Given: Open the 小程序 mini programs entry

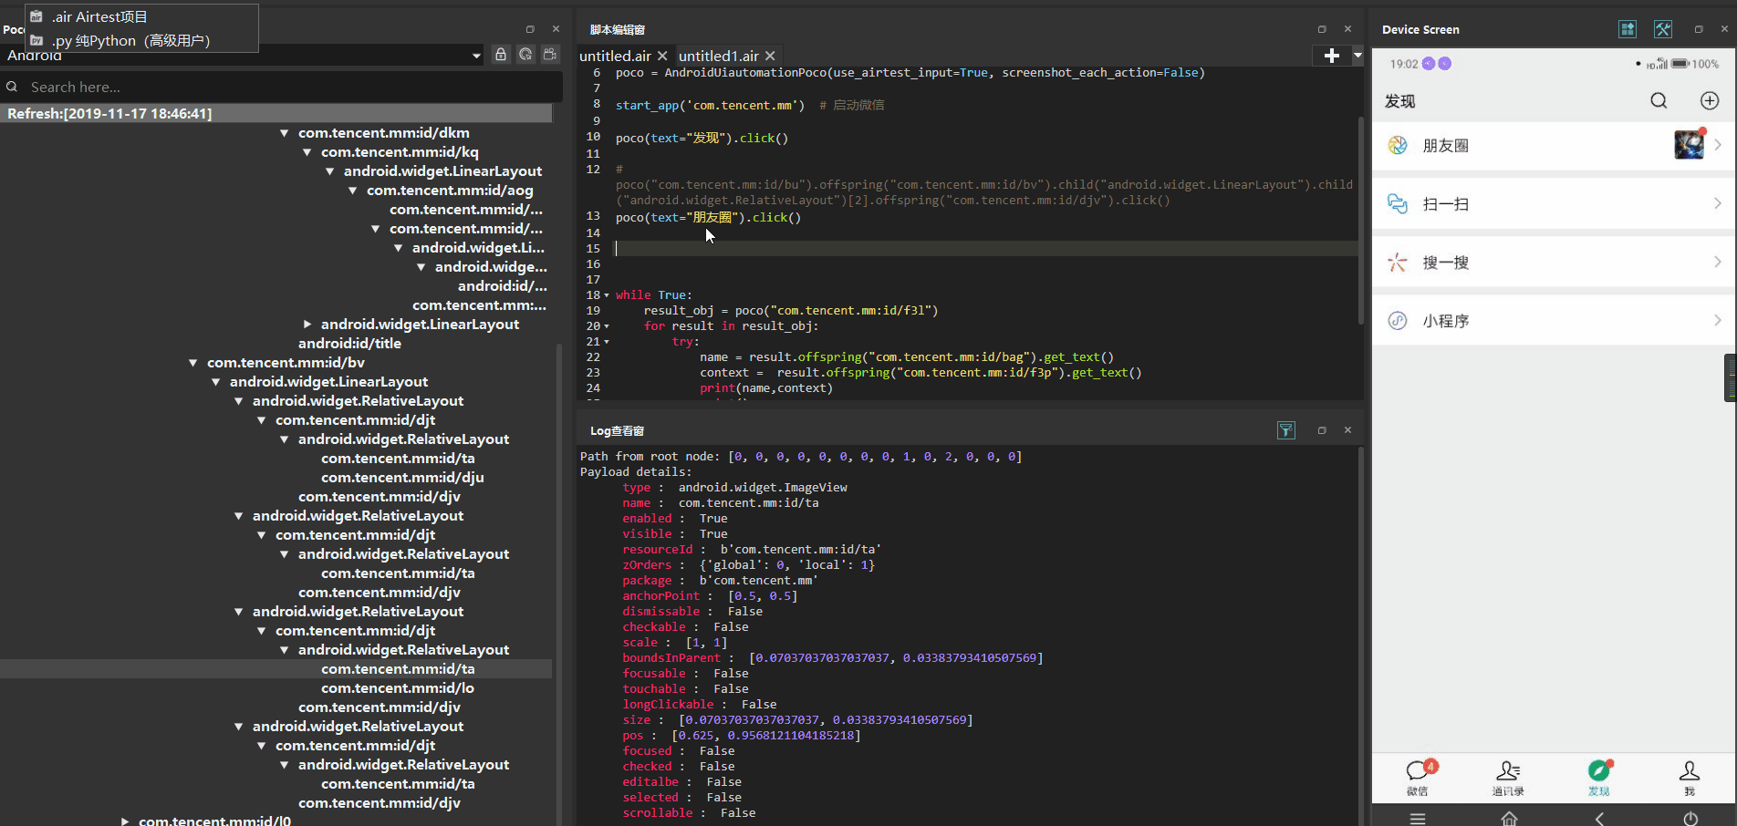Looking at the screenshot, I should click(x=1554, y=321).
